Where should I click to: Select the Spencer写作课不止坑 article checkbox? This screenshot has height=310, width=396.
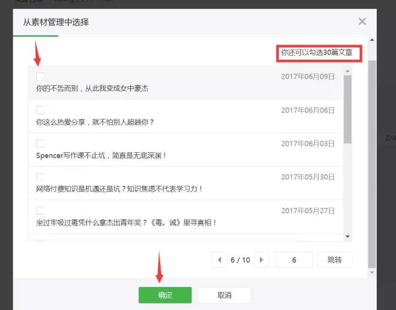(40, 143)
